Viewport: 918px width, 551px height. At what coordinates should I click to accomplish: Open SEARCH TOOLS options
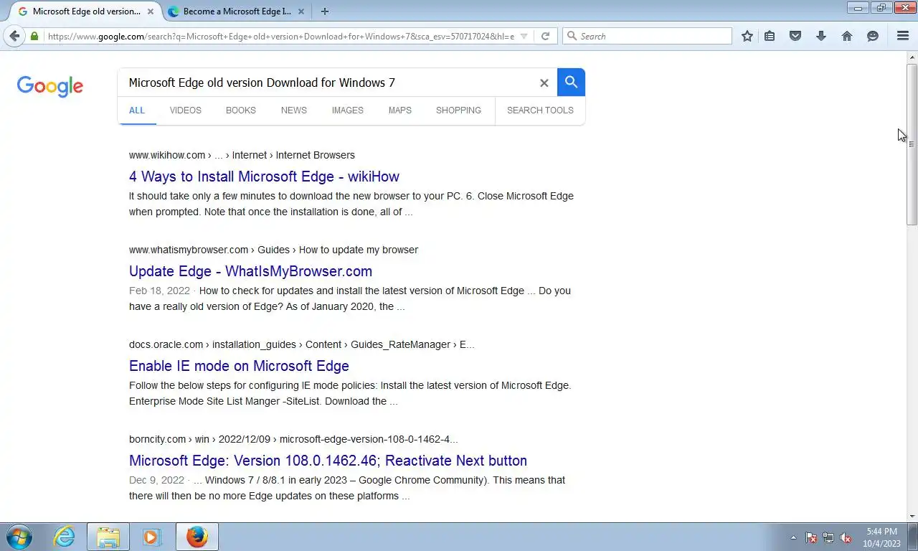pyautogui.click(x=540, y=110)
